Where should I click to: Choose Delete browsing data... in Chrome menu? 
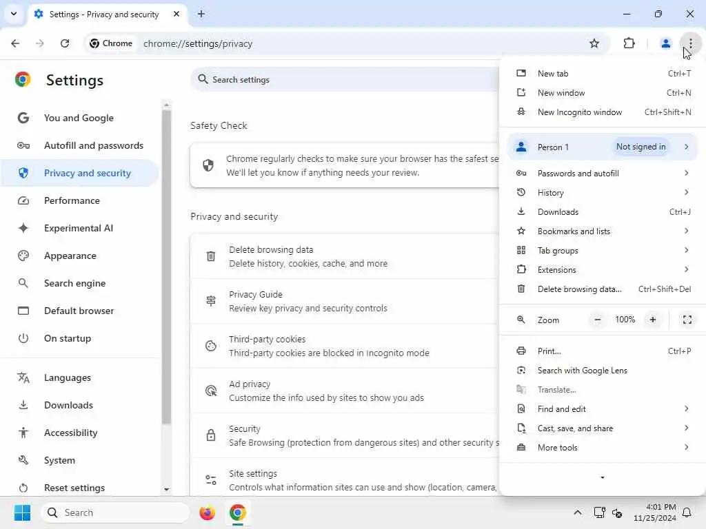(x=603, y=289)
